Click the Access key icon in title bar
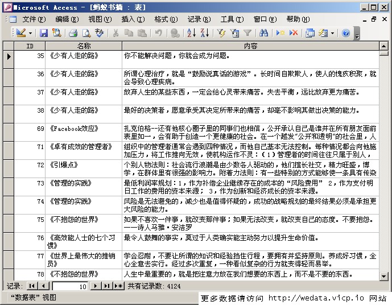 click(9, 7)
